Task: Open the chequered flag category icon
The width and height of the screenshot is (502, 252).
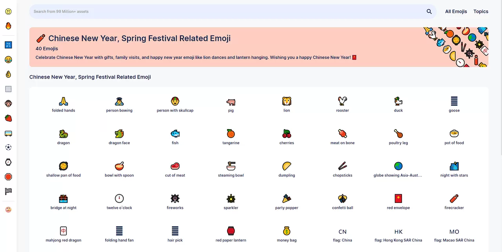Action: [8, 191]
